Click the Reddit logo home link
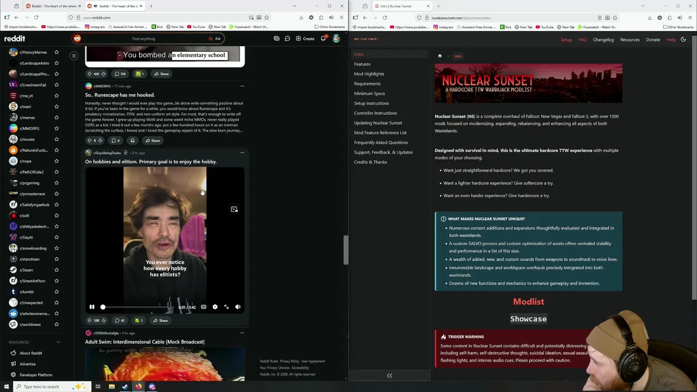Viewport: 697px width, 392px height. point(15,39)
